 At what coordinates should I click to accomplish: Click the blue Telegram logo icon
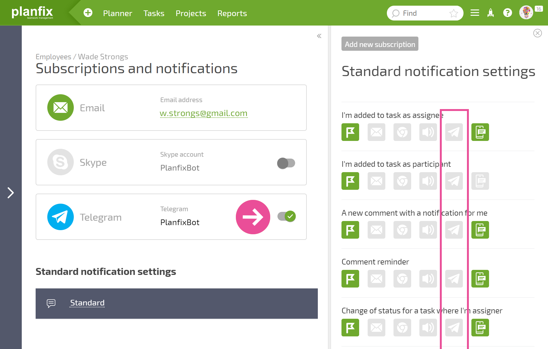coord(61,217)
